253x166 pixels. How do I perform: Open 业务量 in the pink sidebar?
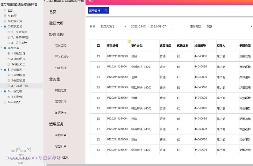(x=54, y=79)
